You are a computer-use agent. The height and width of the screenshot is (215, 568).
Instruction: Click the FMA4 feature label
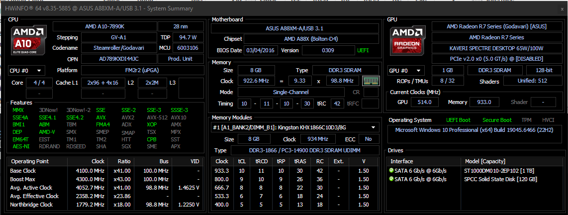coord(103,125)
